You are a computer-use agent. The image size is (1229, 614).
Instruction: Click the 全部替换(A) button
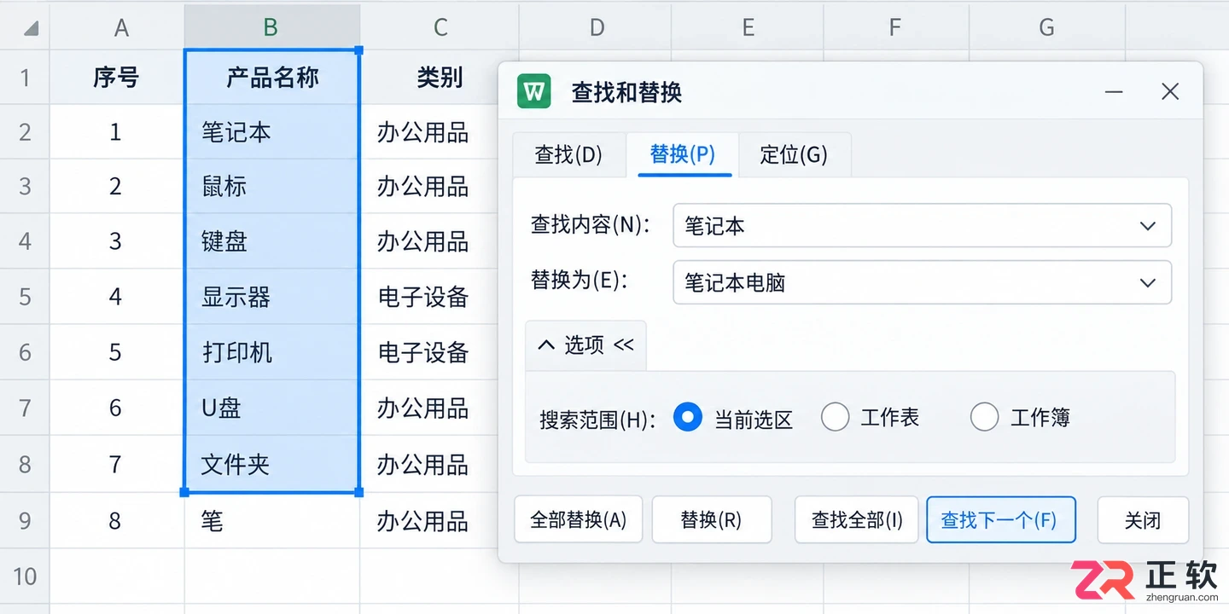[578, 520]
